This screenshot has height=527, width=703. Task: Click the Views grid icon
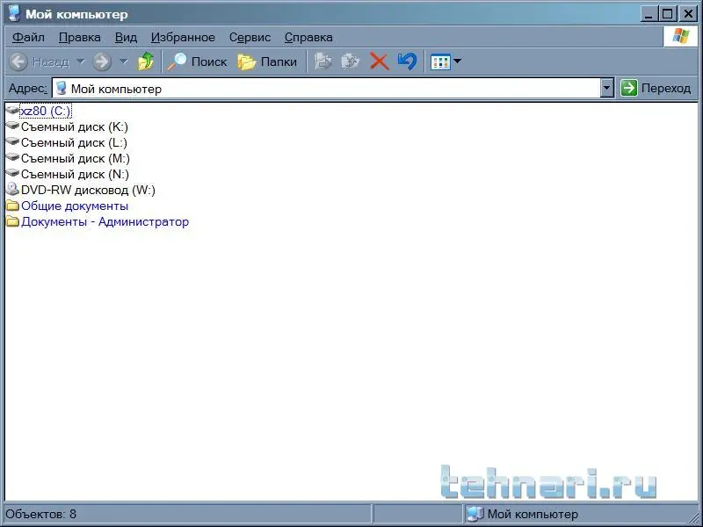tap(440, 61)
